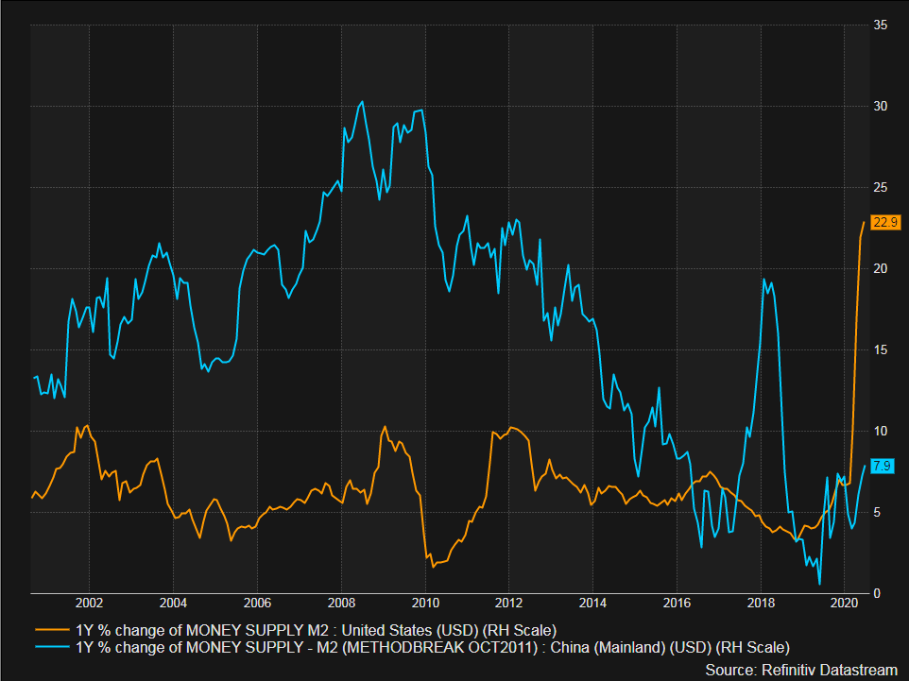Select the China (Mainland) M2 legend text
The image size is (909, 681).
(433, 647)
